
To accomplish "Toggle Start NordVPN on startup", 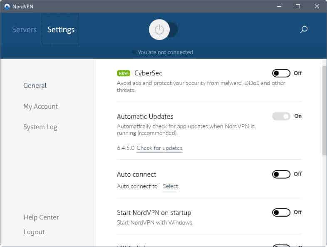I will [281, 212].
